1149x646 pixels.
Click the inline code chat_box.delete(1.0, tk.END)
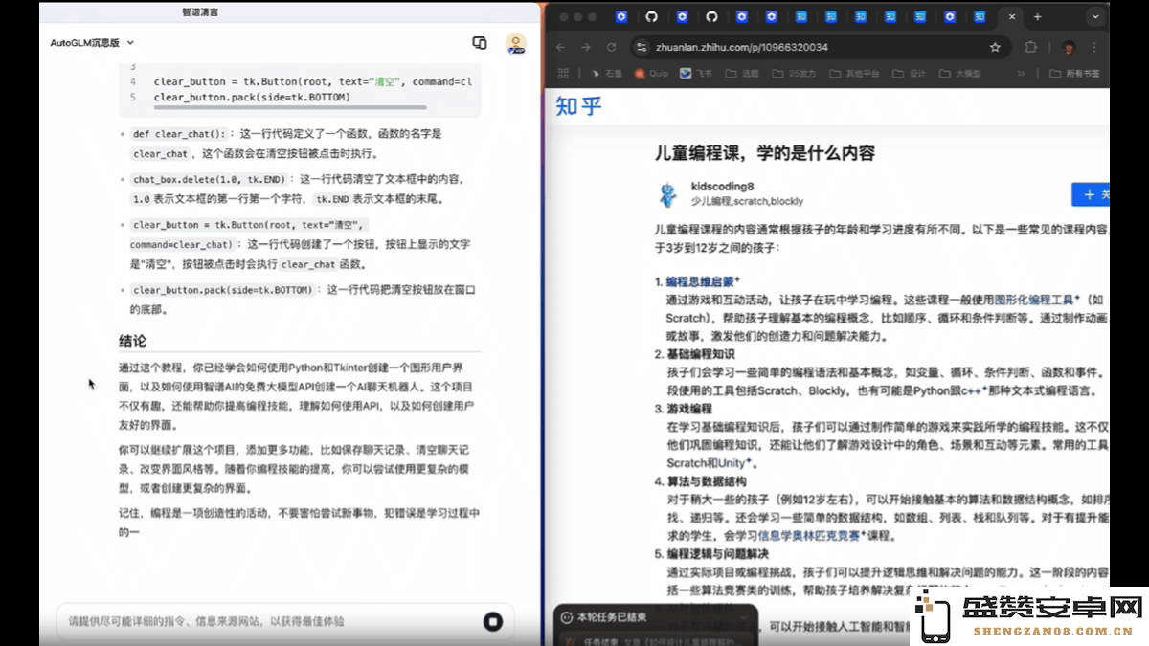(210, 179)
